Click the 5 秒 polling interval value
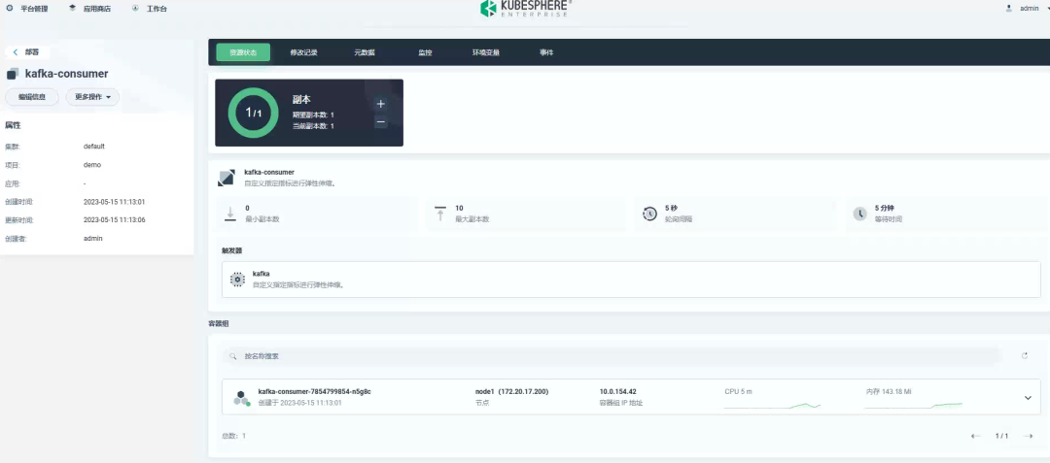 (x=671, y=208)
